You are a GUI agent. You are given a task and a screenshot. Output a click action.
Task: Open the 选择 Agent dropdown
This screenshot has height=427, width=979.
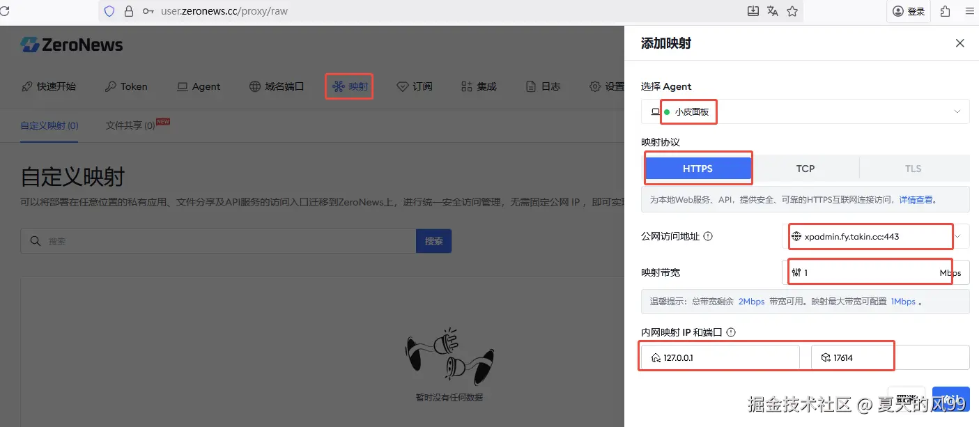pyautogui.click(x=805, y=111)
